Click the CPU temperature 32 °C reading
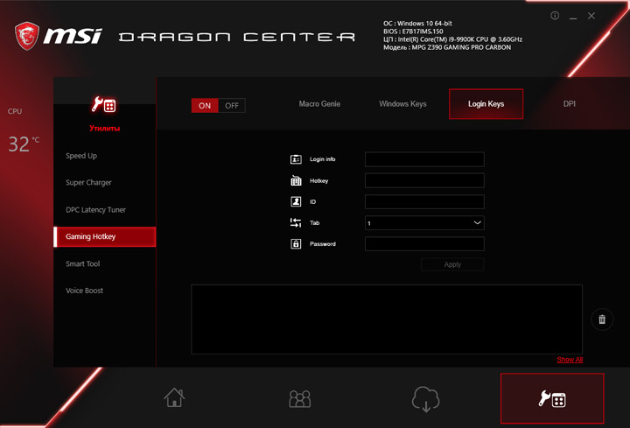The height and width of the screenshot is (428, 630). point(24,144)
